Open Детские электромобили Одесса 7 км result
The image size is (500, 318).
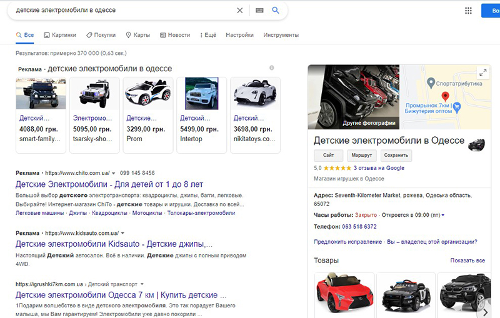[121, 295]
